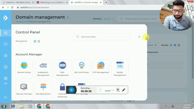Viewport: 194px width, 109px height.
Task: Pin the Control Panel menu
Action: (x=139, y=37)
